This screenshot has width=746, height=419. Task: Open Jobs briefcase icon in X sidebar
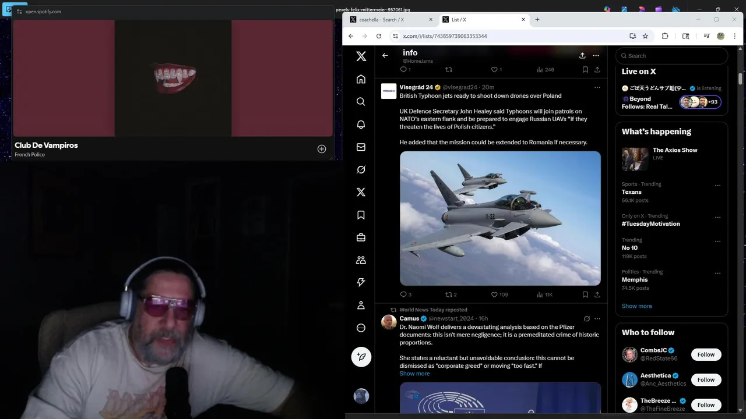pos(361,237)
